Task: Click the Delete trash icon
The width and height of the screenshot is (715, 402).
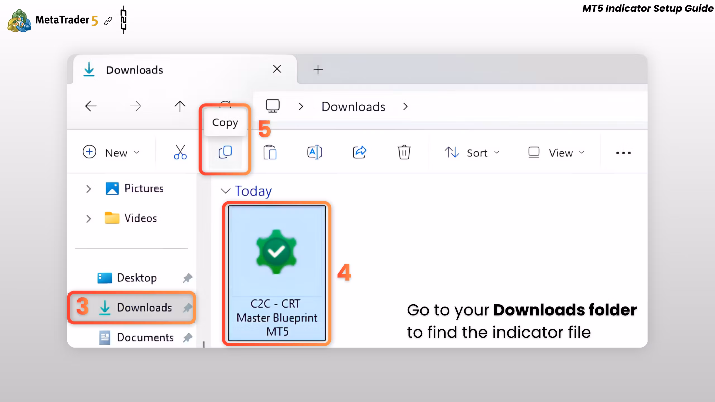Action: tap(404, 152)
